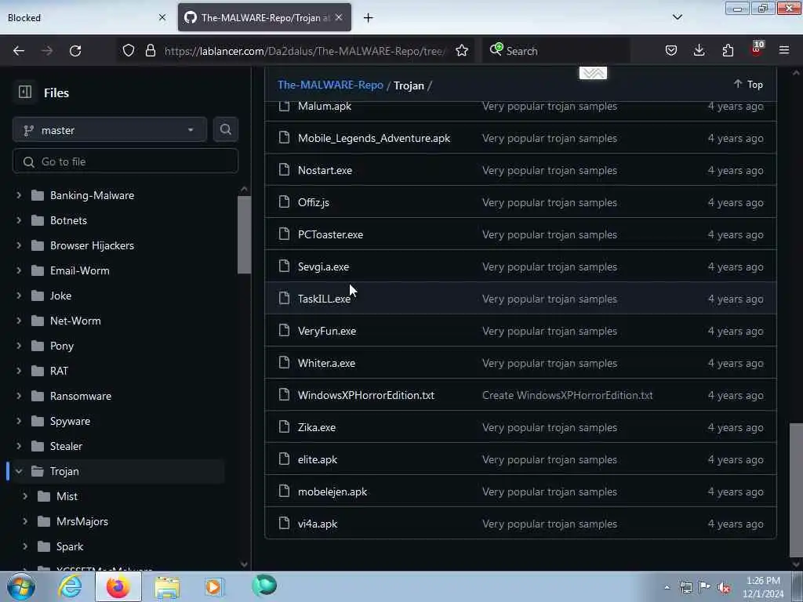
Task: Expand the Mist subfolder
Action: 25,496
